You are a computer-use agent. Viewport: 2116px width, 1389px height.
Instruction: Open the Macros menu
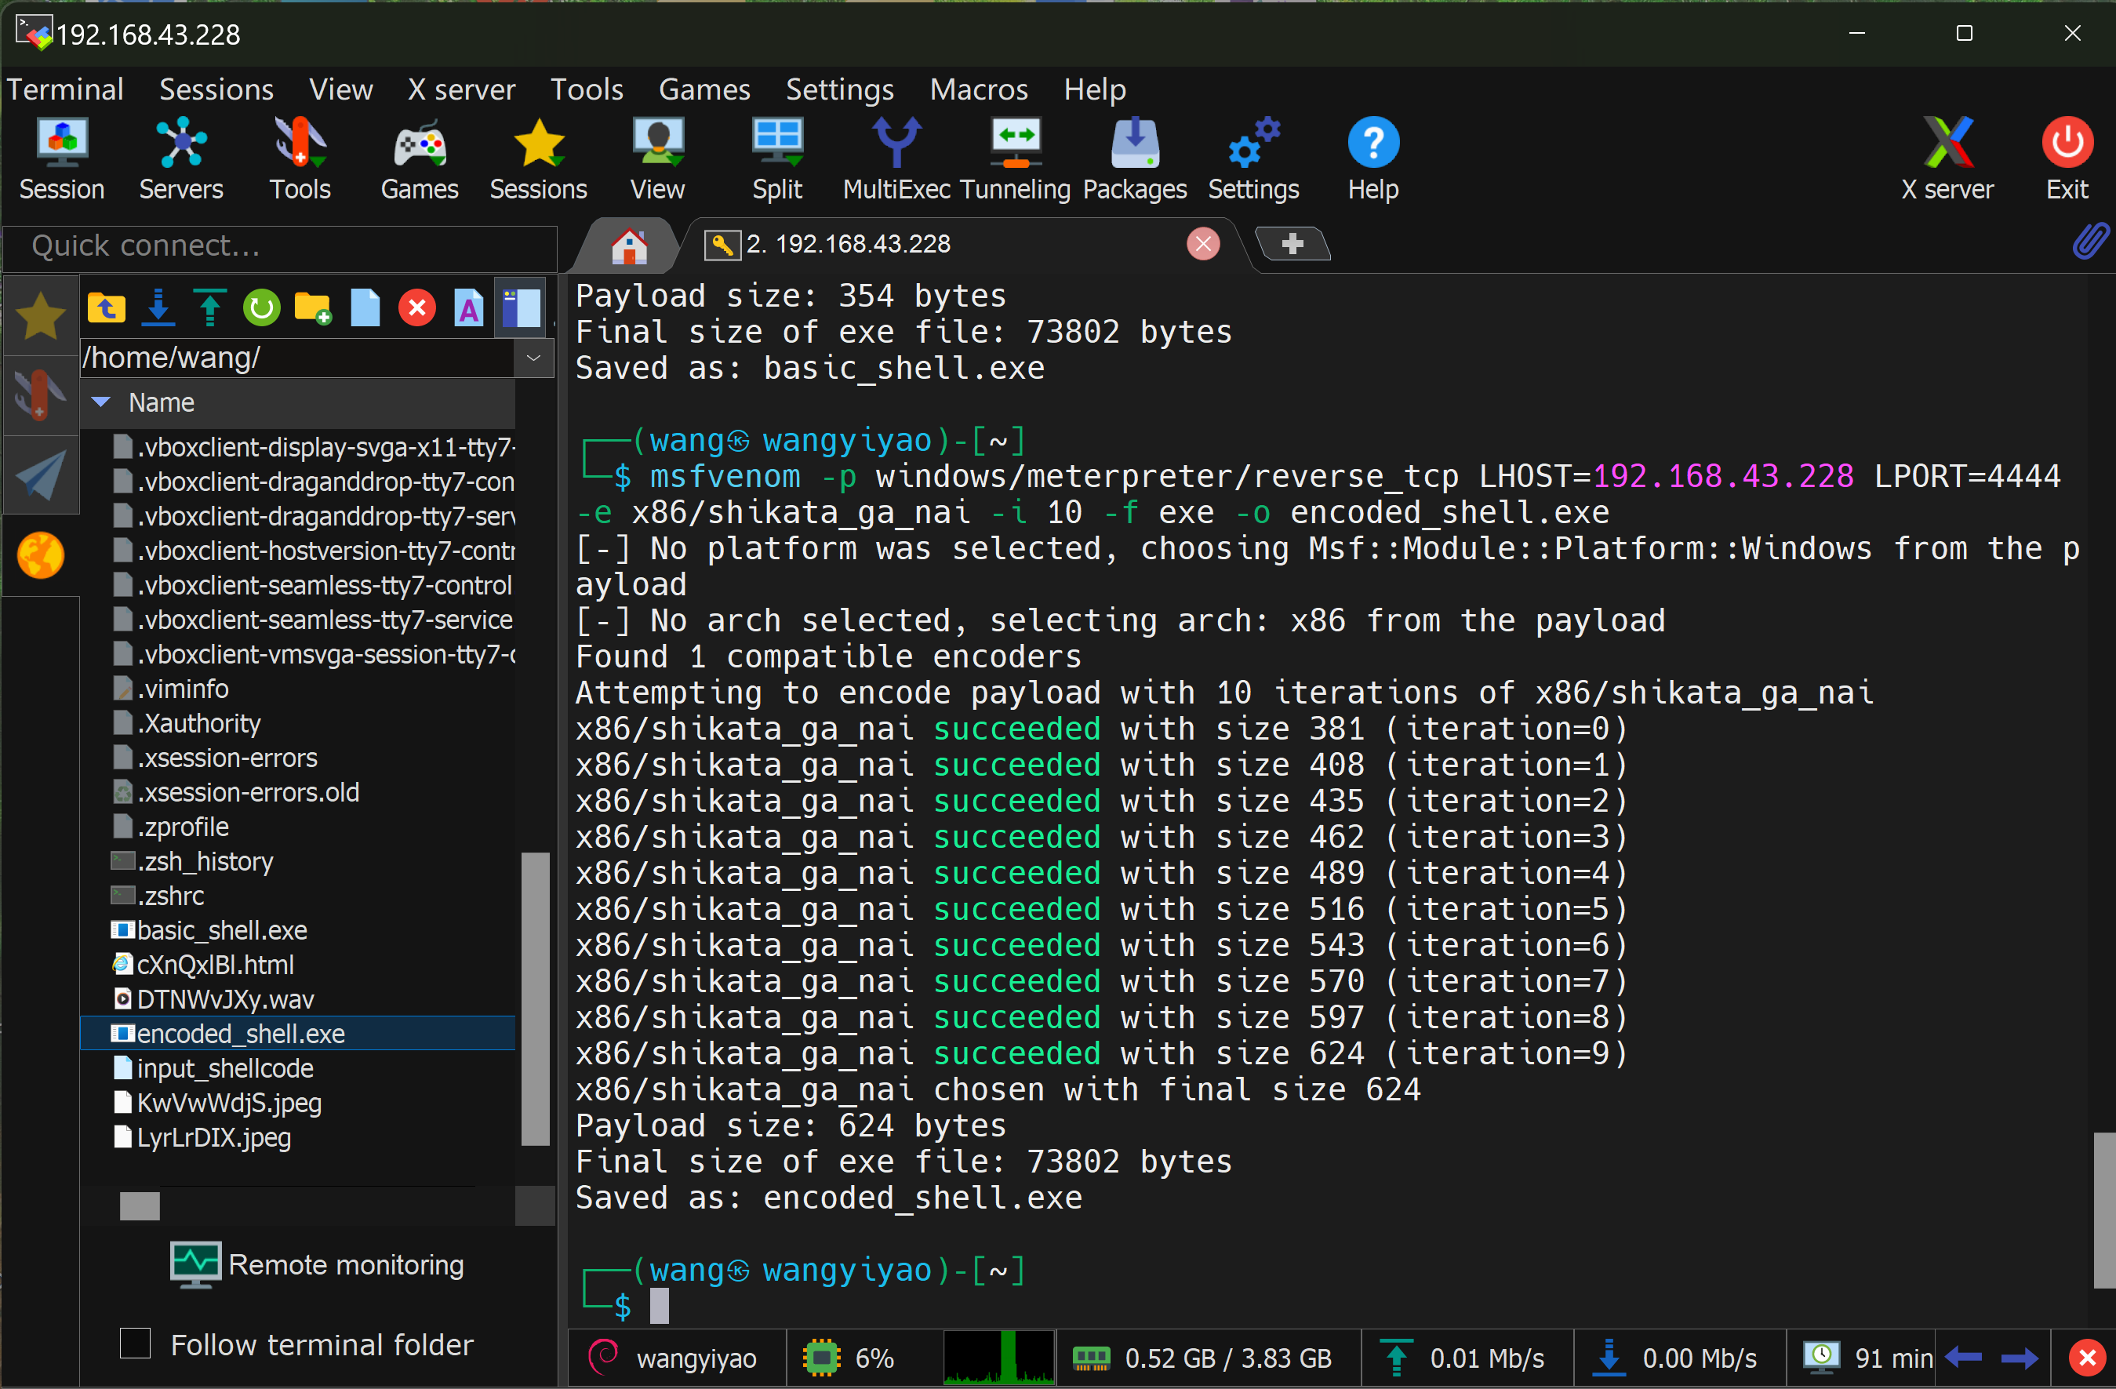[x=978, y=89]
